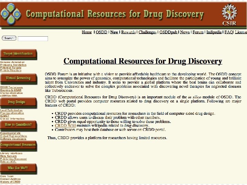The height and width of the screenshot is (185, 247).
Task: Follow the CRDD Wiki link in bullet list
Action: click(x=65, y=125)
